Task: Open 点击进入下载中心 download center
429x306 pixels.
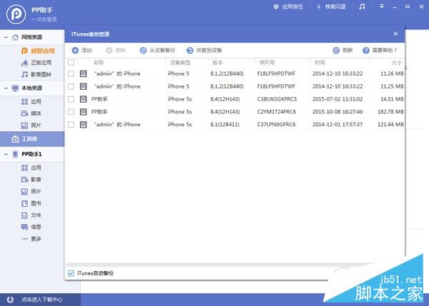Action: click(x=42, y=300)
